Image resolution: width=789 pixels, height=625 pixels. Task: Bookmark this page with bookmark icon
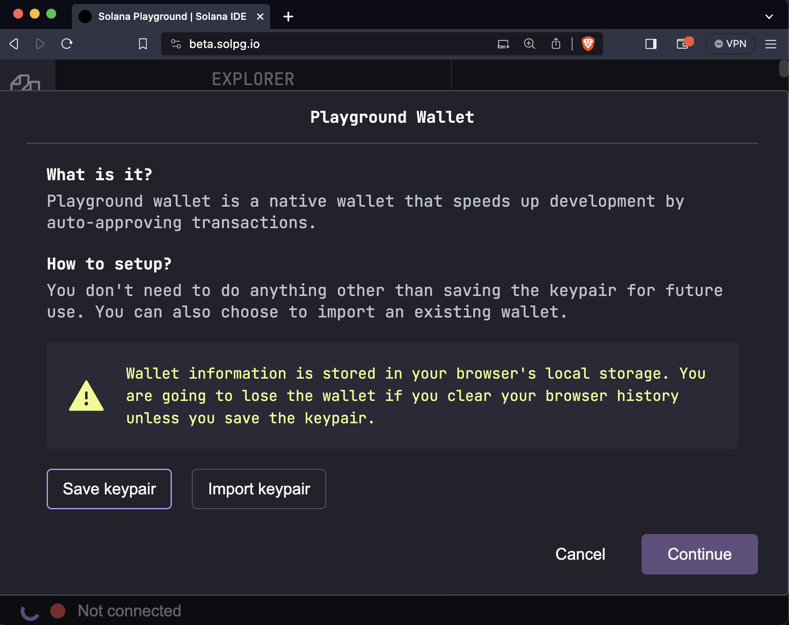point(143,44)
